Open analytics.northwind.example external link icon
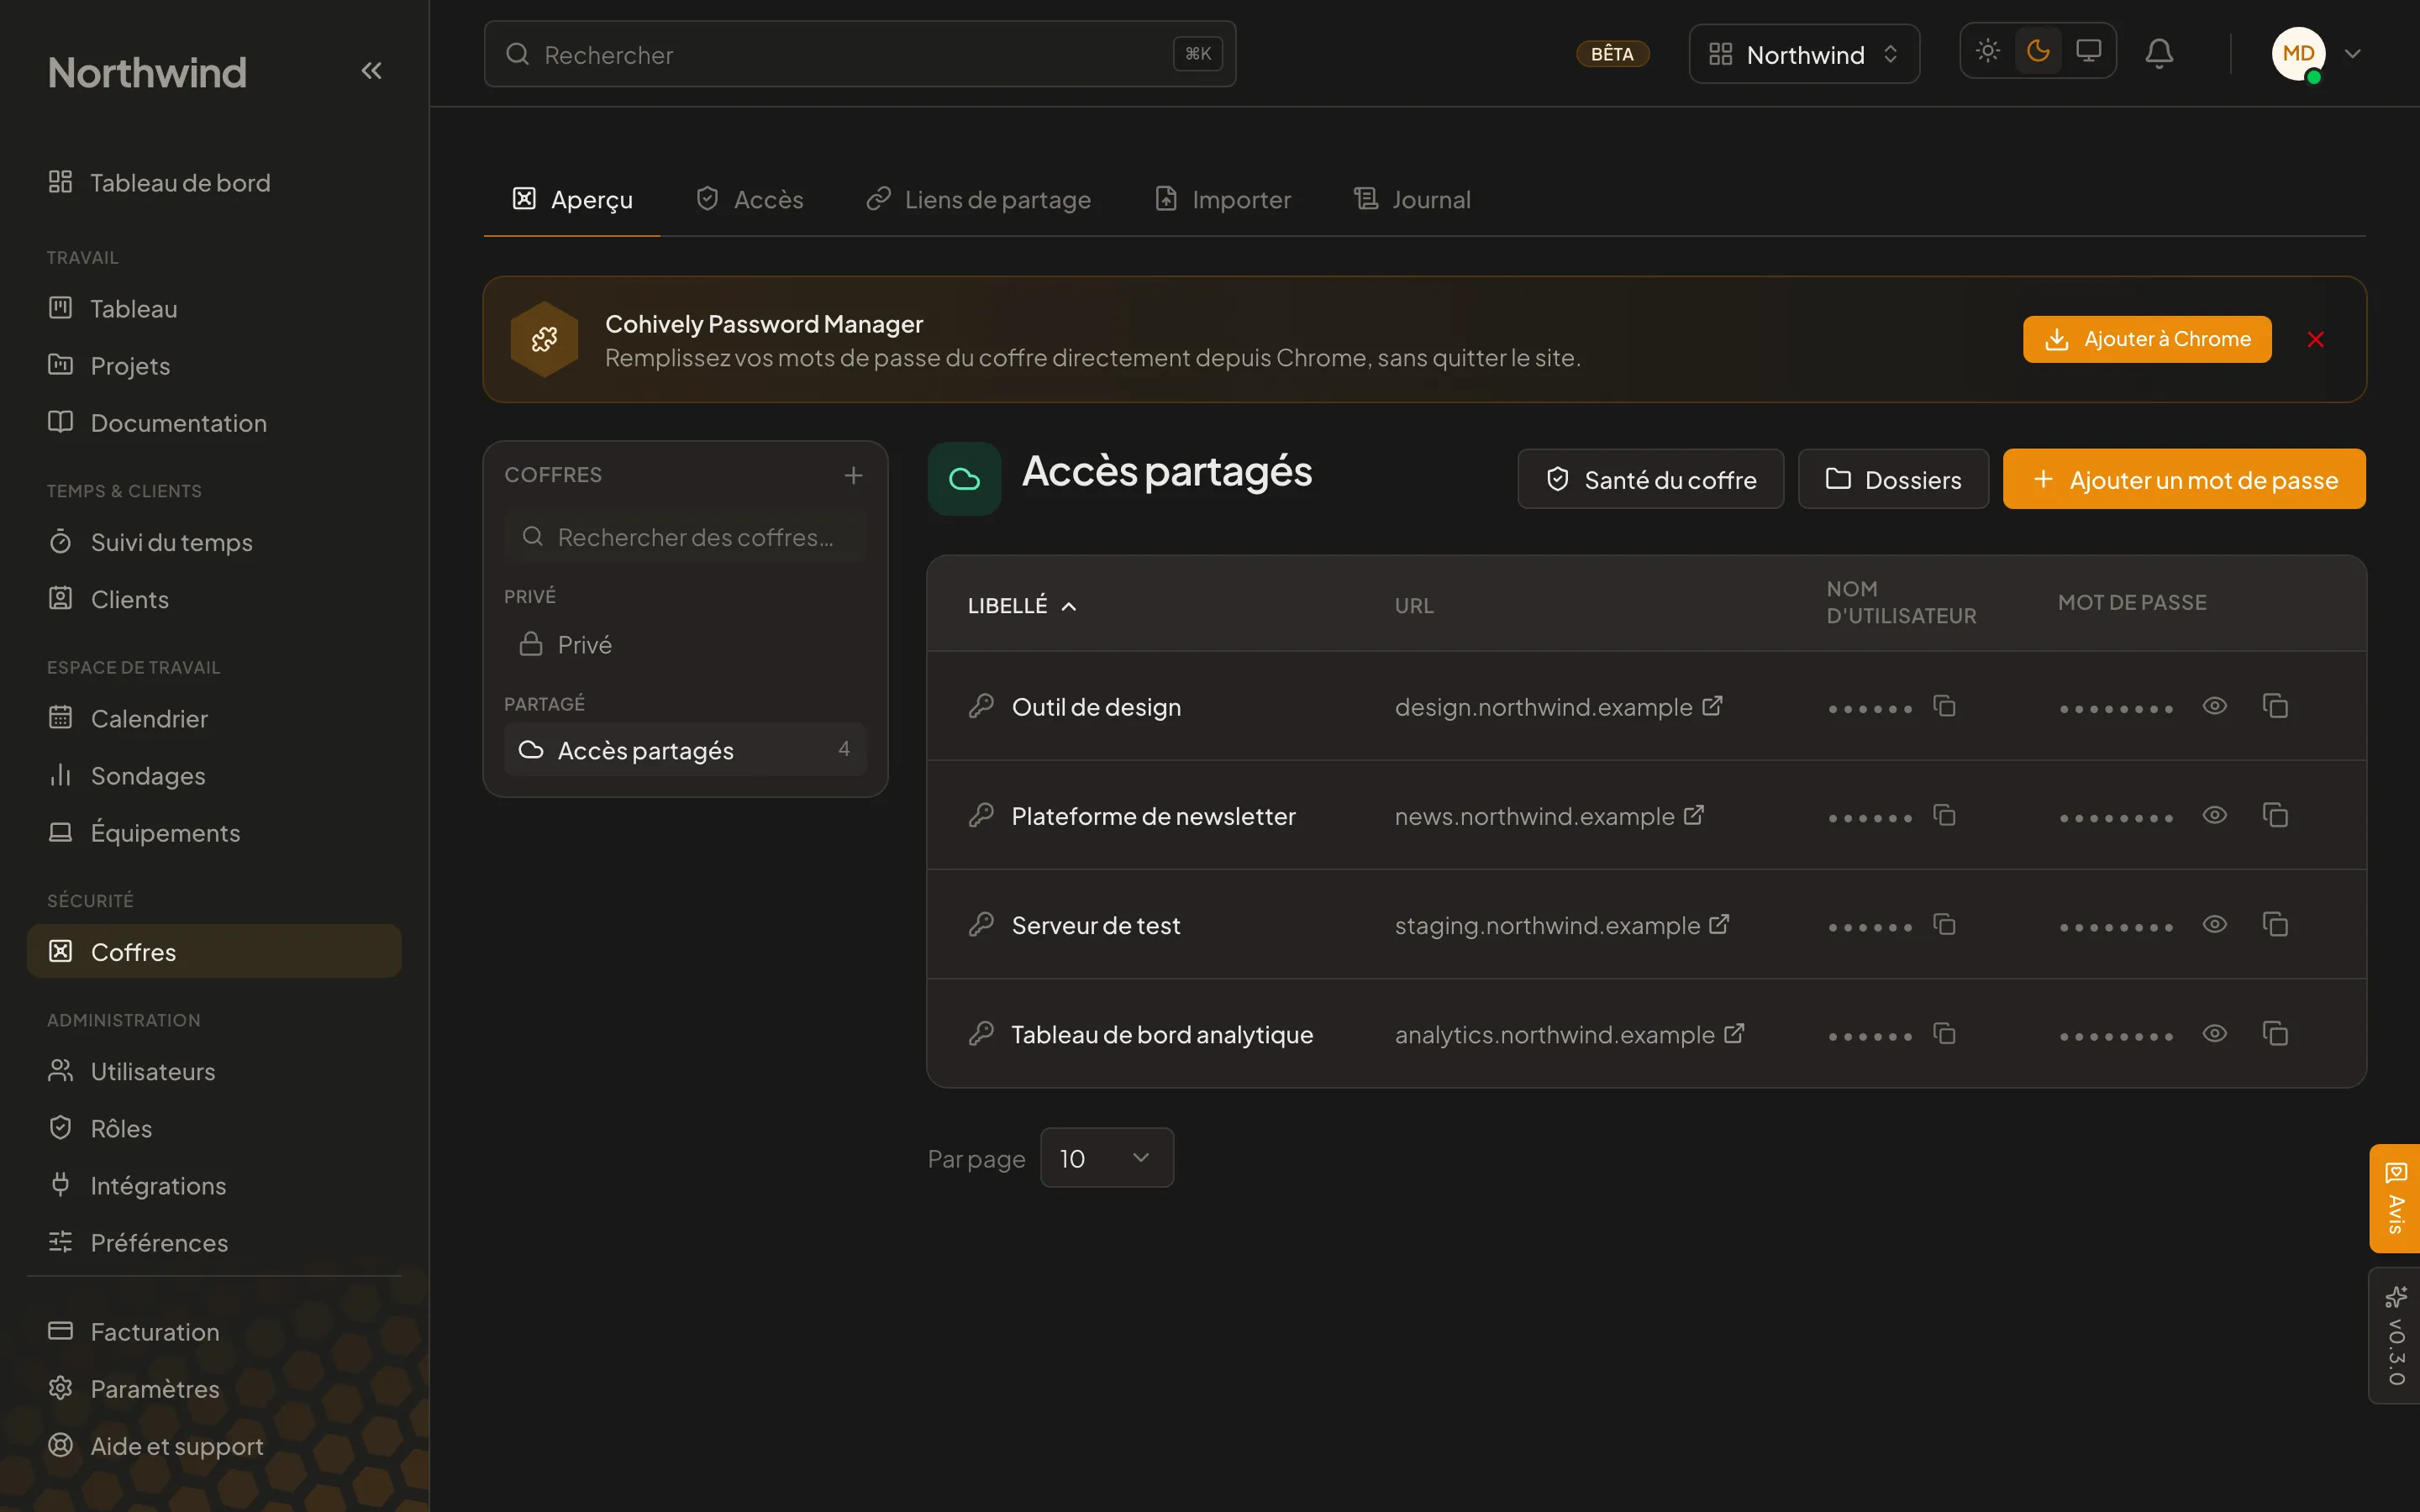The width and height of the screenshot is (2420, 1512). coord(1734,1034)
